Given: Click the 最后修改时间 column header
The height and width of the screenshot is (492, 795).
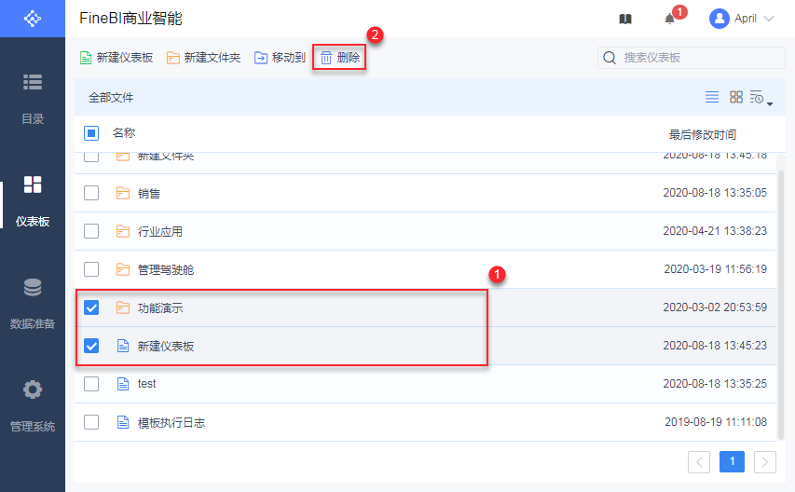Looking at the screenshot, I should [702, 135].
